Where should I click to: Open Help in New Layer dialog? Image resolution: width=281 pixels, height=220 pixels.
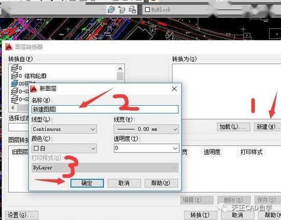(161, 183)
